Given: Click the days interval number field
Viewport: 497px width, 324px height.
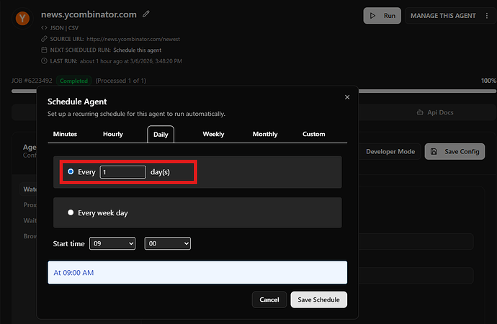Looking at the screenshot, I should coord(123,172).
